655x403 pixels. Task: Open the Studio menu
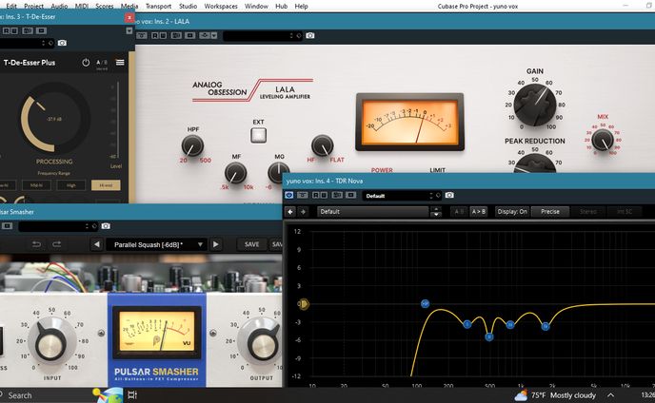[188, 7]
